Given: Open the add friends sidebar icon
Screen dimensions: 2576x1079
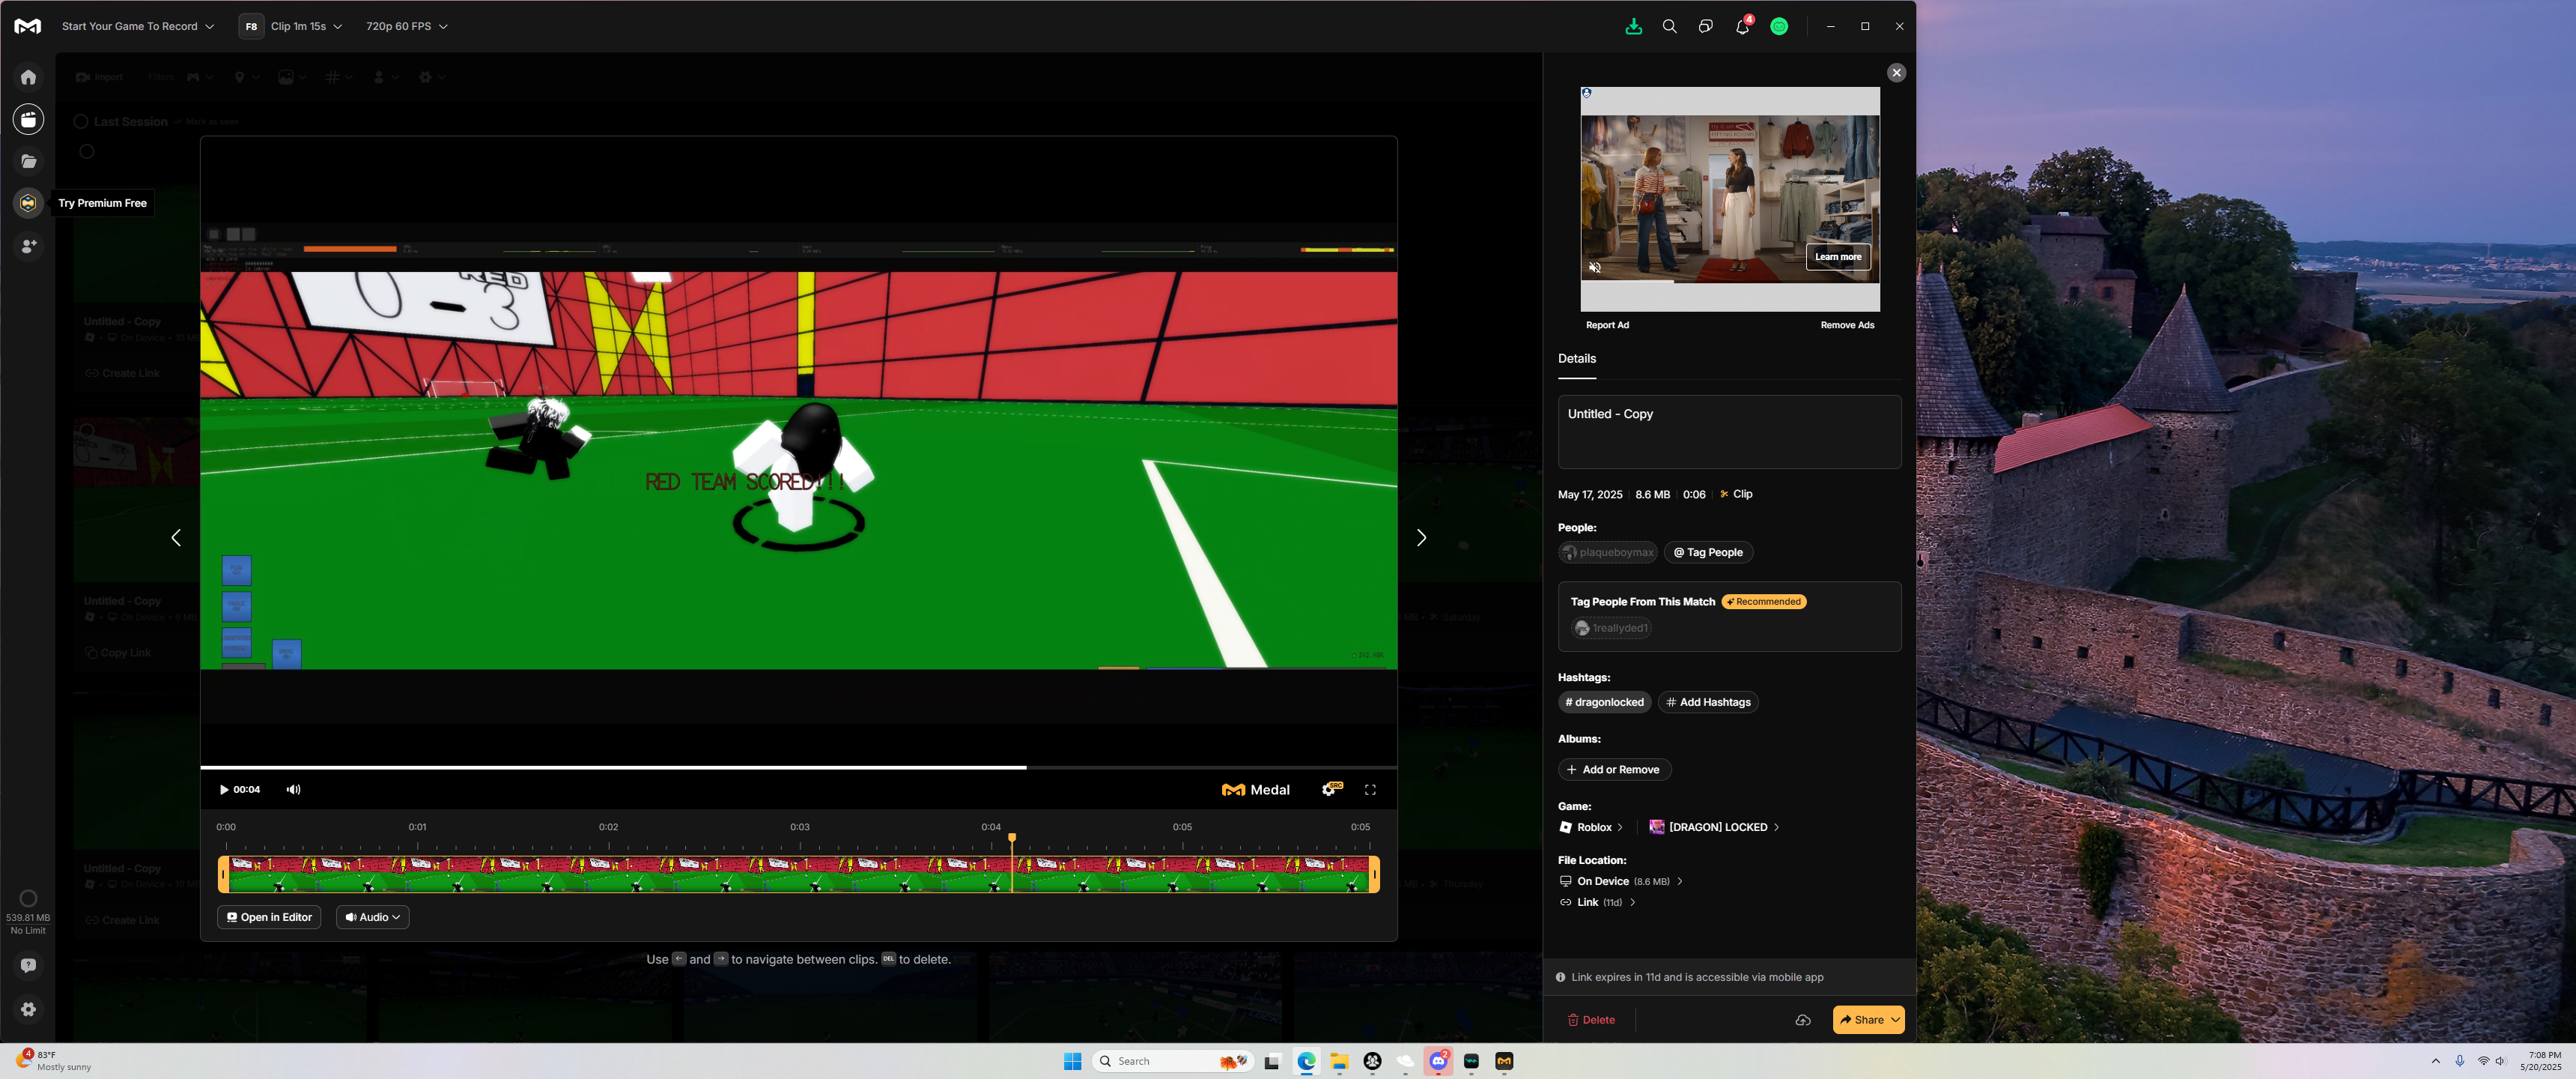Looking at the screenshot, I should pyautogui.click(x=28, y=245).
